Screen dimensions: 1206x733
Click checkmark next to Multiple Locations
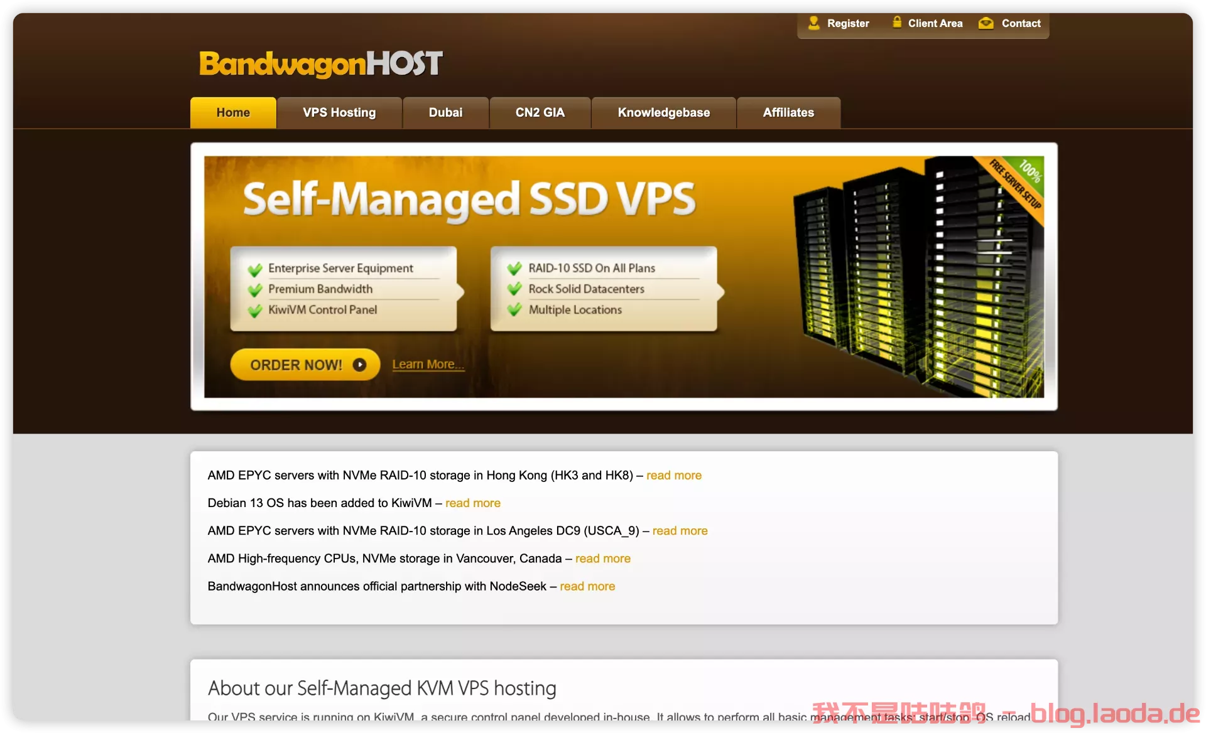coord(514,309)
